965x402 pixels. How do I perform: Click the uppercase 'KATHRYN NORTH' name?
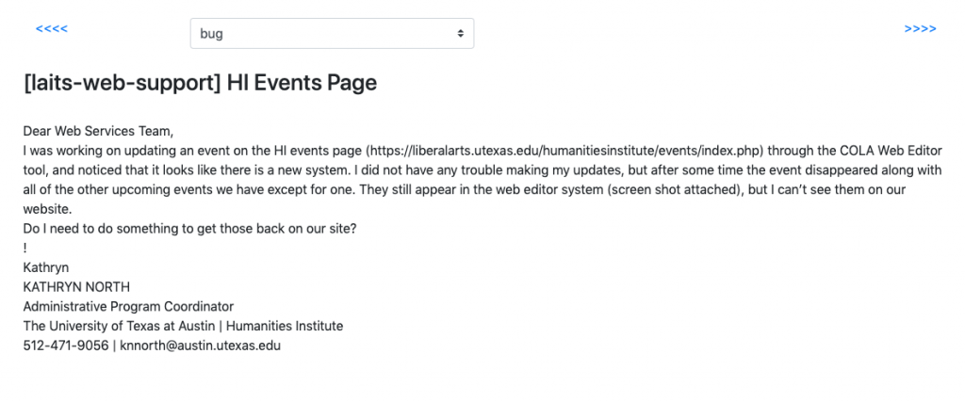tap(76, 287)
